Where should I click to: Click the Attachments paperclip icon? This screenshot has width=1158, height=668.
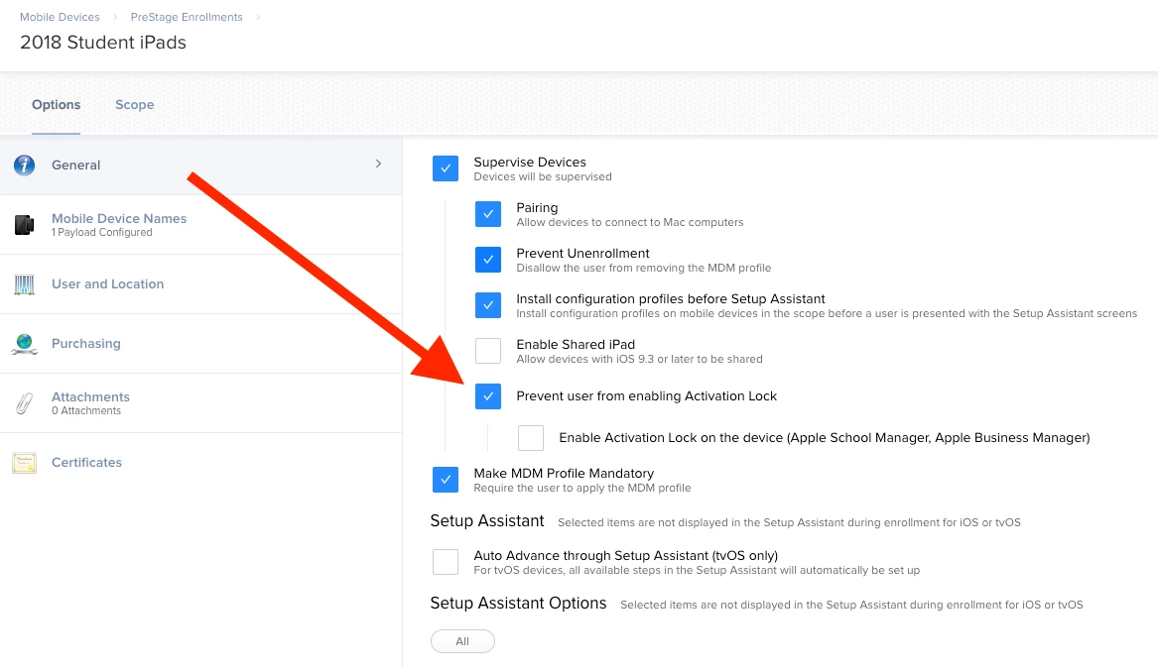pos(25,403)
